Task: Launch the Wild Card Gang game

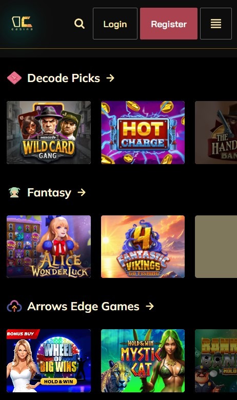Action: coord(49,132)
